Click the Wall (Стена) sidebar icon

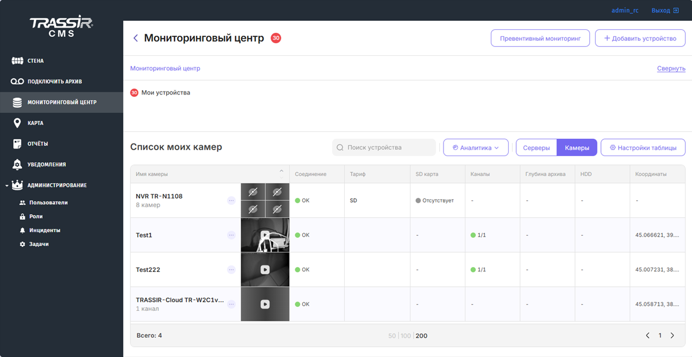17,61
